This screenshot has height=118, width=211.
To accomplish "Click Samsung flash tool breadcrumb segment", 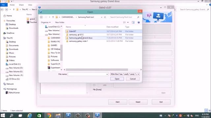I will pyautogui.click(x=86, y=17).
